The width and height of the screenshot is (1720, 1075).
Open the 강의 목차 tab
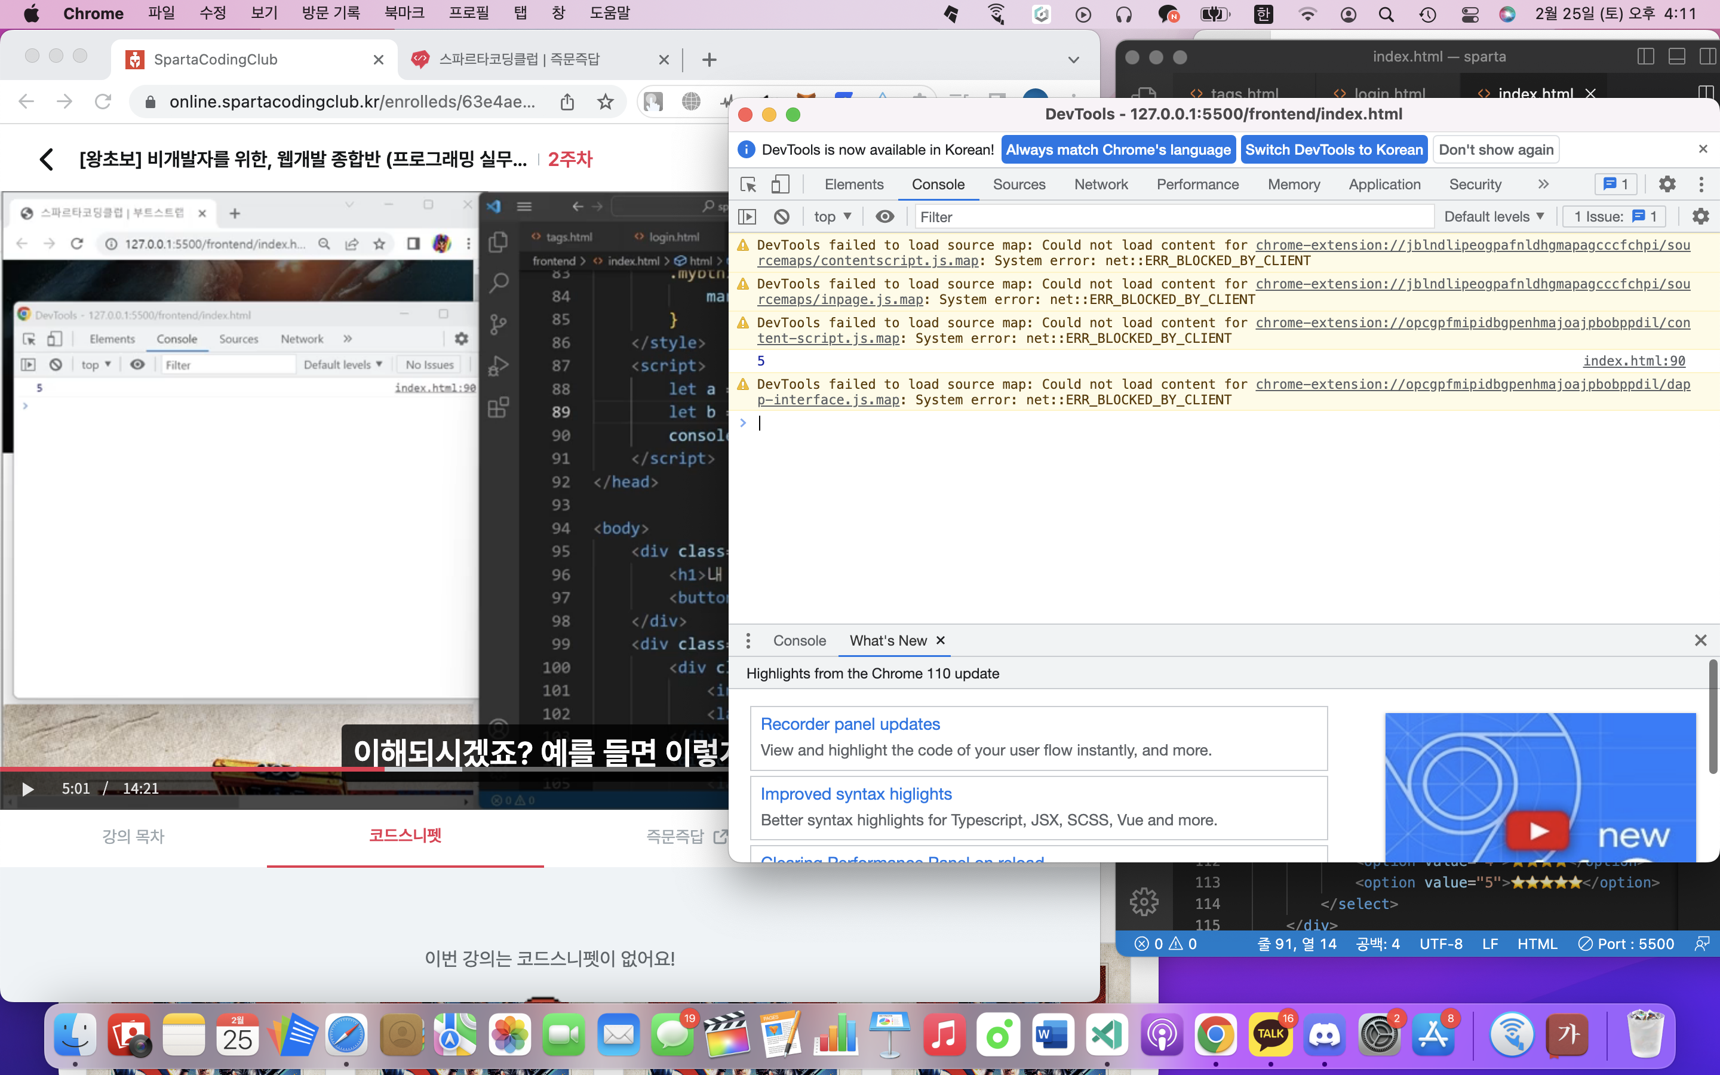click(133, 836)
